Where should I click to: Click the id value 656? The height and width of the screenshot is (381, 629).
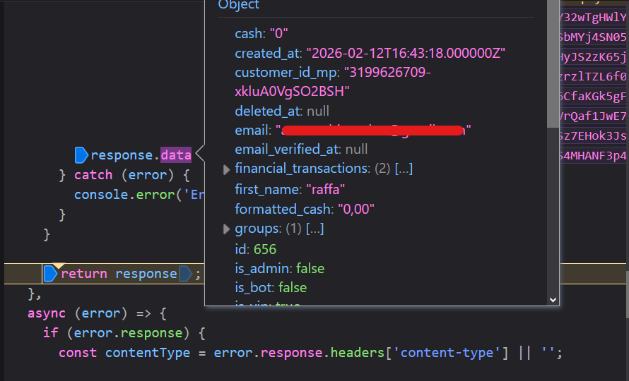[x=265, y=250]
